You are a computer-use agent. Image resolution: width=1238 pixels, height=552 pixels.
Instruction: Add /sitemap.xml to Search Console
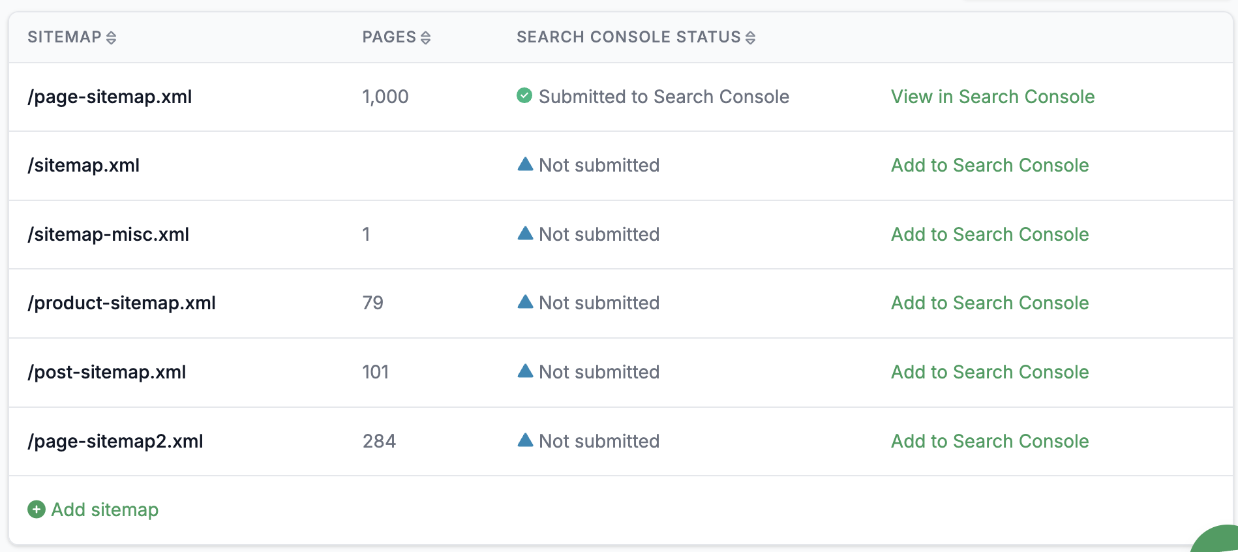pos(990,165)
